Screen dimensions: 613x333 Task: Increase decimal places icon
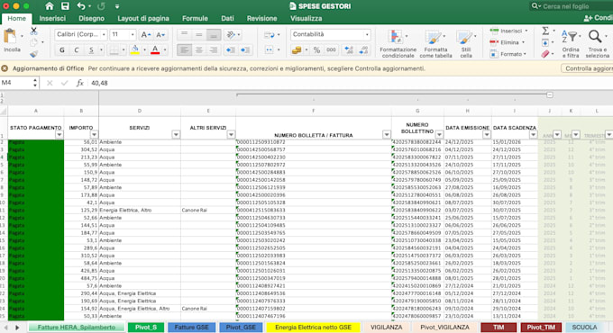pyautogui.click(x=348, y=50)
